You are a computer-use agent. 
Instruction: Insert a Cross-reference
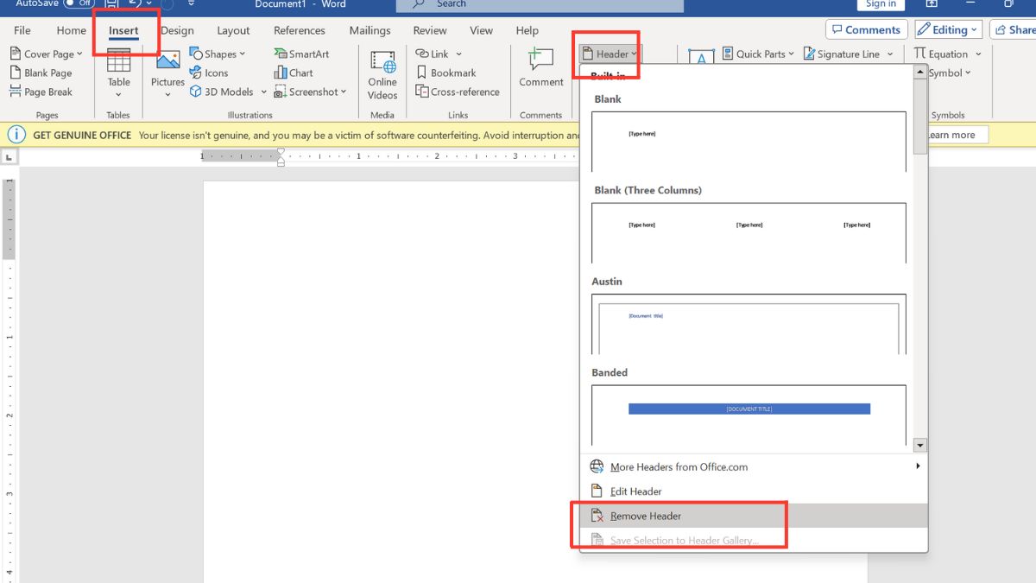coord(458,92)
